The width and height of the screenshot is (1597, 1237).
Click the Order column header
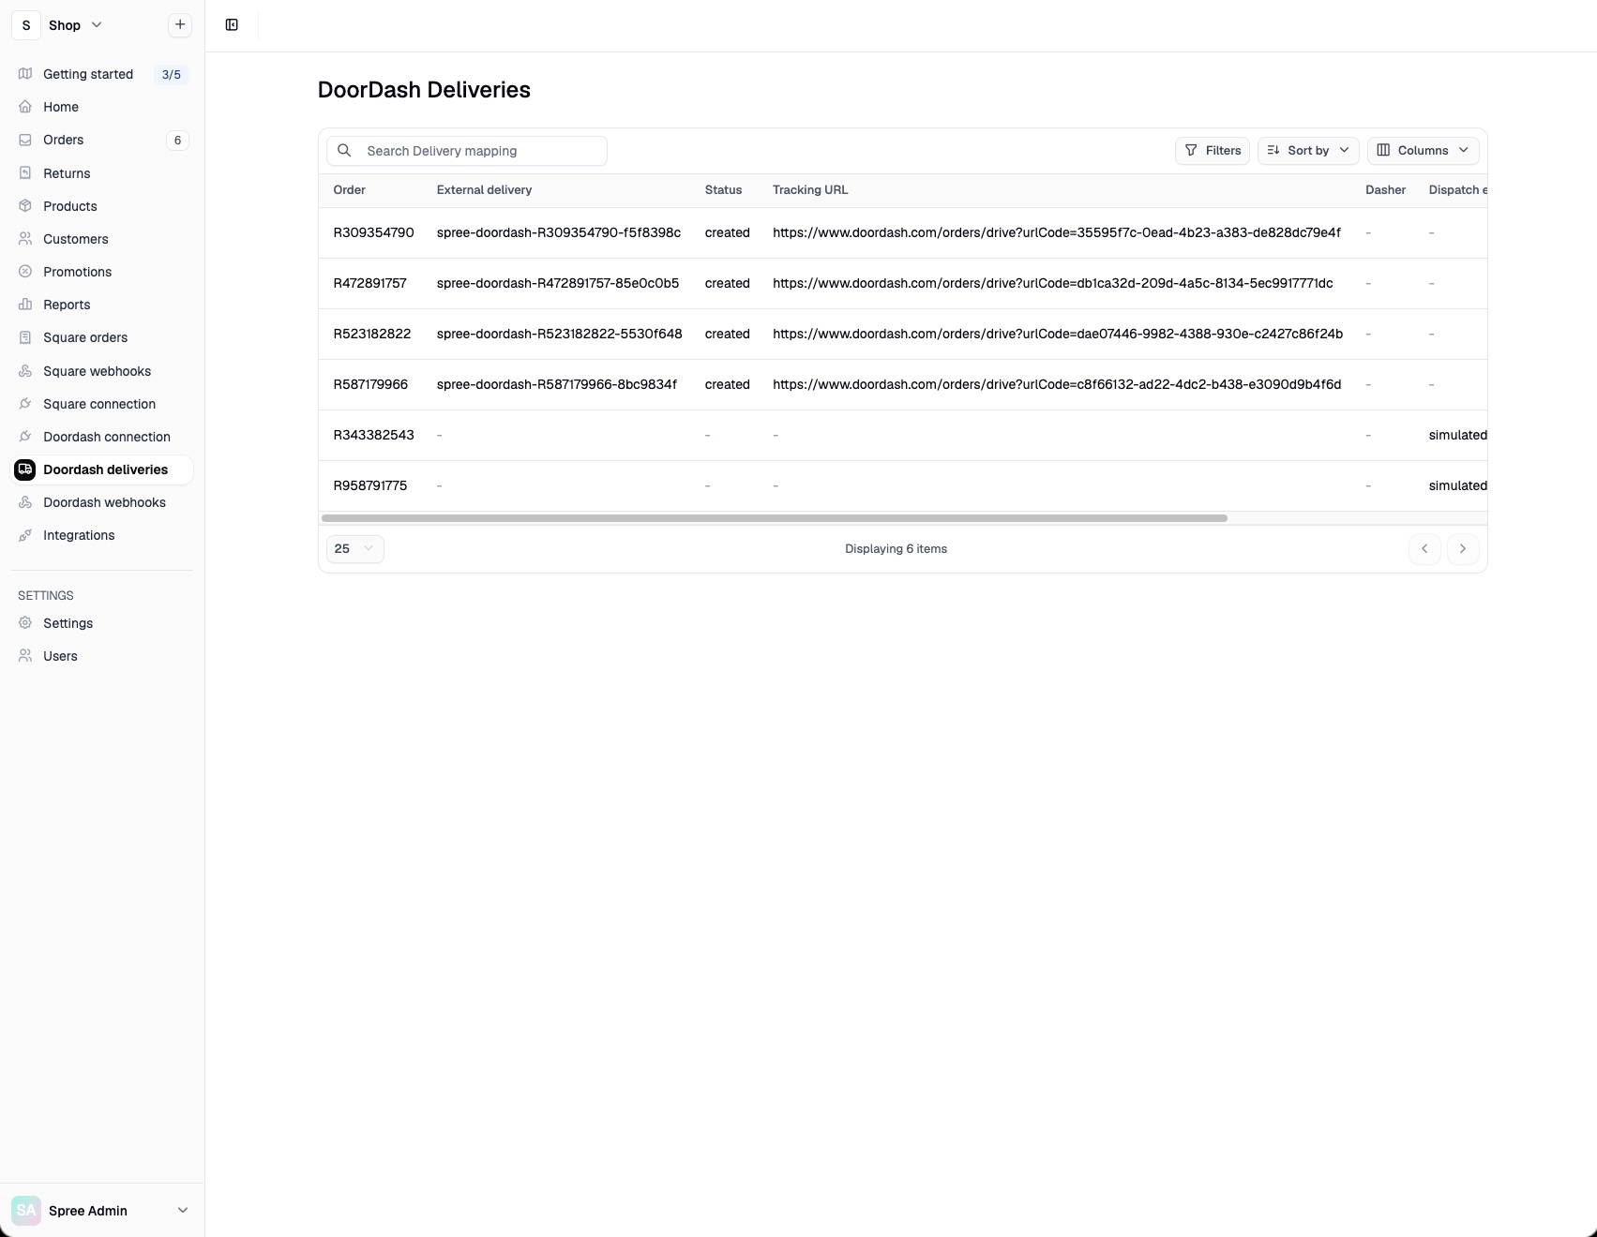(349, 190)
